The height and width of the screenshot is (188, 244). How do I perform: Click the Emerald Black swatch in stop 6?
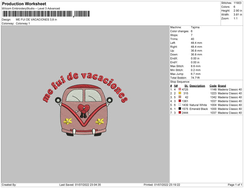coord(180,109)
